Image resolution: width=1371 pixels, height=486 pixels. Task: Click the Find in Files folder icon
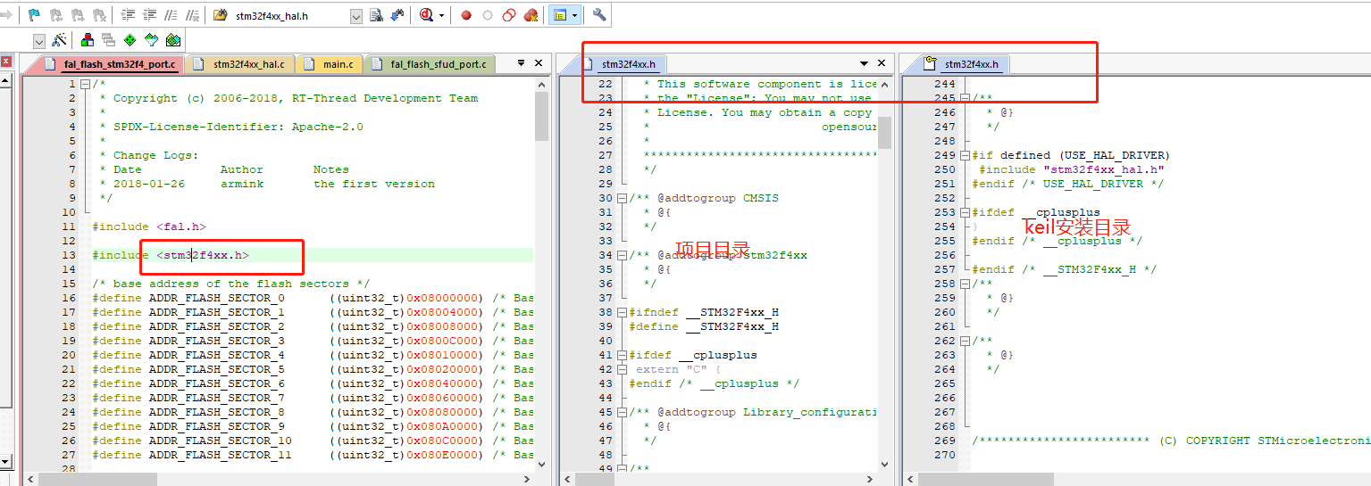coord(221,15)
